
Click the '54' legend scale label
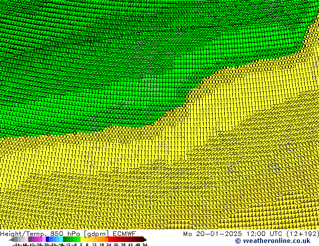pos(145,244)
